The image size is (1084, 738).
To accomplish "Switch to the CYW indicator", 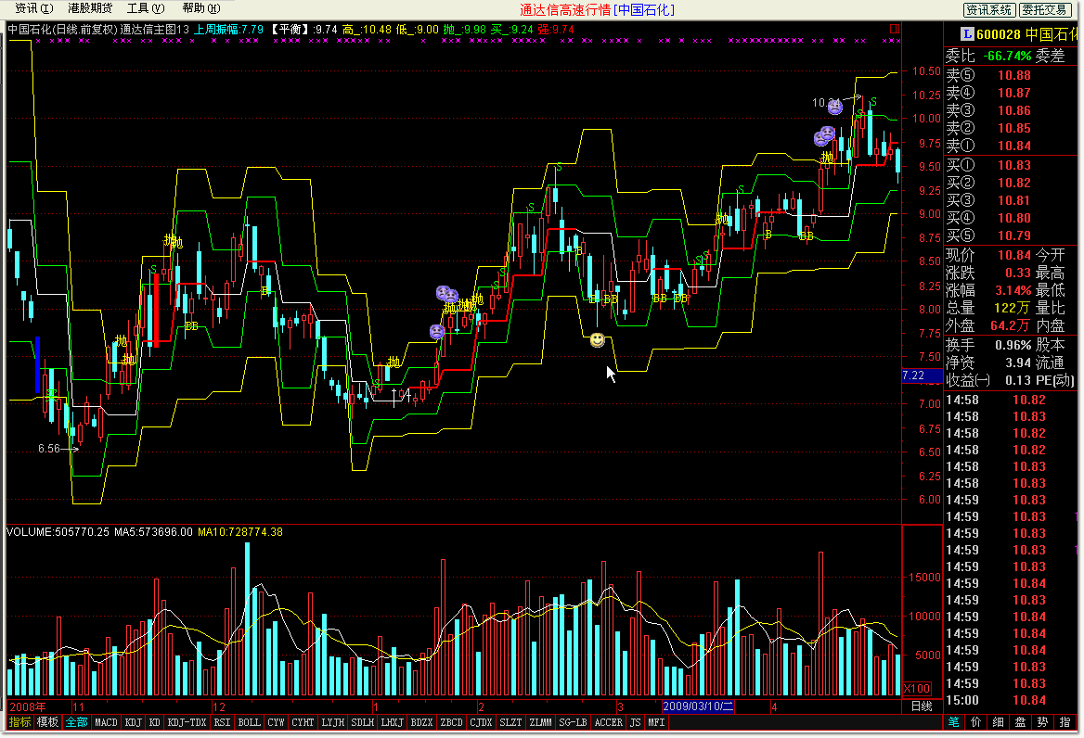I will pyautogui.click(x=276, y=722).
